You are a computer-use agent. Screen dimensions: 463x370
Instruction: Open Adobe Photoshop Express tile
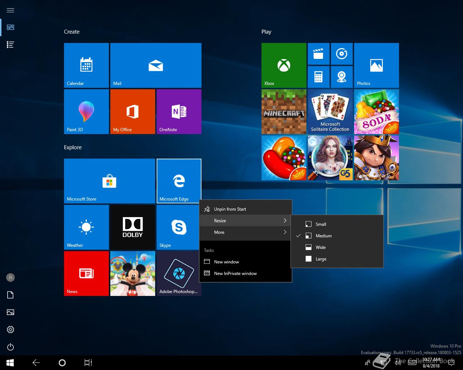tap(178, 274)
